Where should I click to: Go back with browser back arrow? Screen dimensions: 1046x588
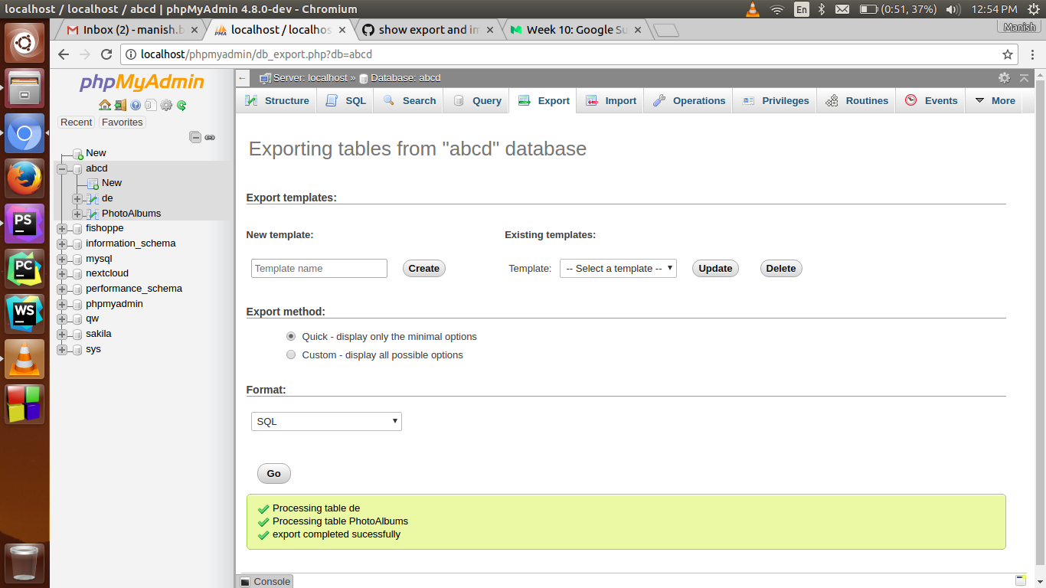64,54
